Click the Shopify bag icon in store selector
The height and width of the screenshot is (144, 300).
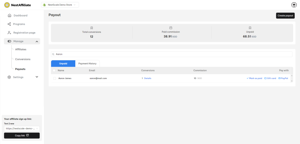pyautogui.click(x=44, y=5)
